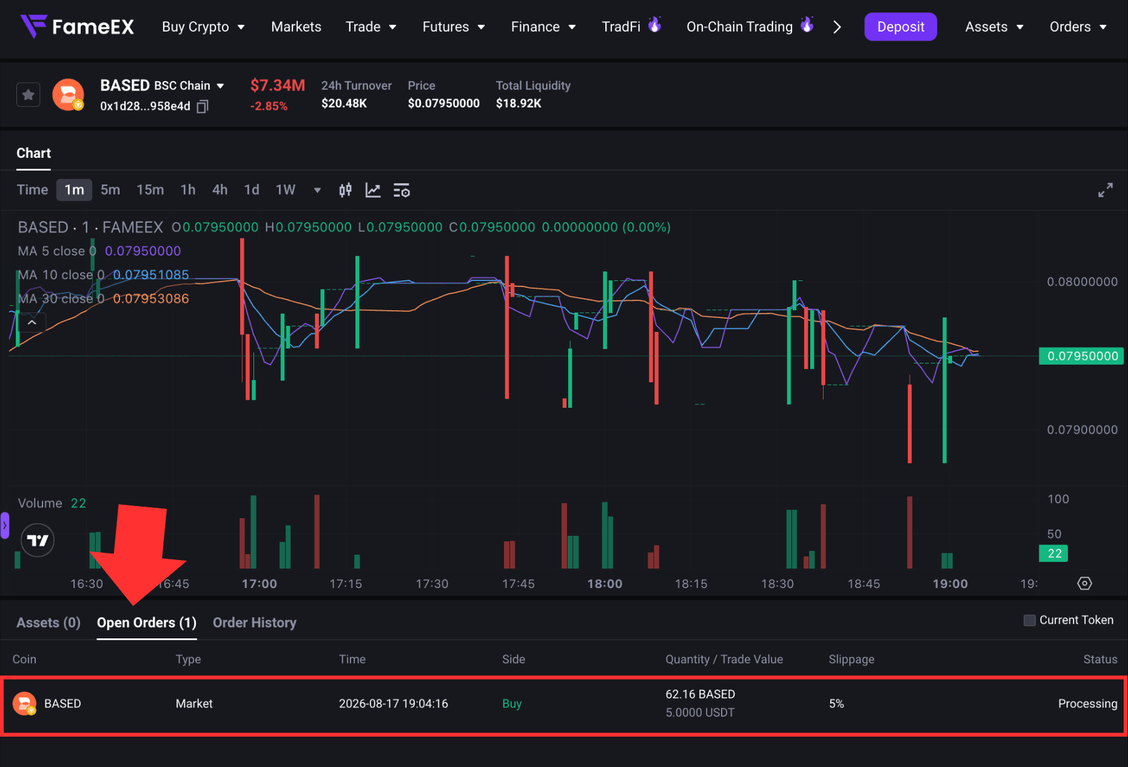
Task: Open the Orders dropdown menu
Action: 1078,27
